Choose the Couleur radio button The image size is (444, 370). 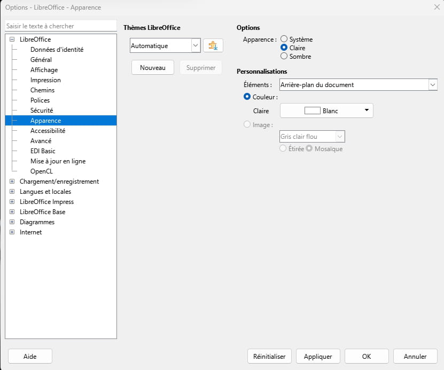tap(247, 97)
